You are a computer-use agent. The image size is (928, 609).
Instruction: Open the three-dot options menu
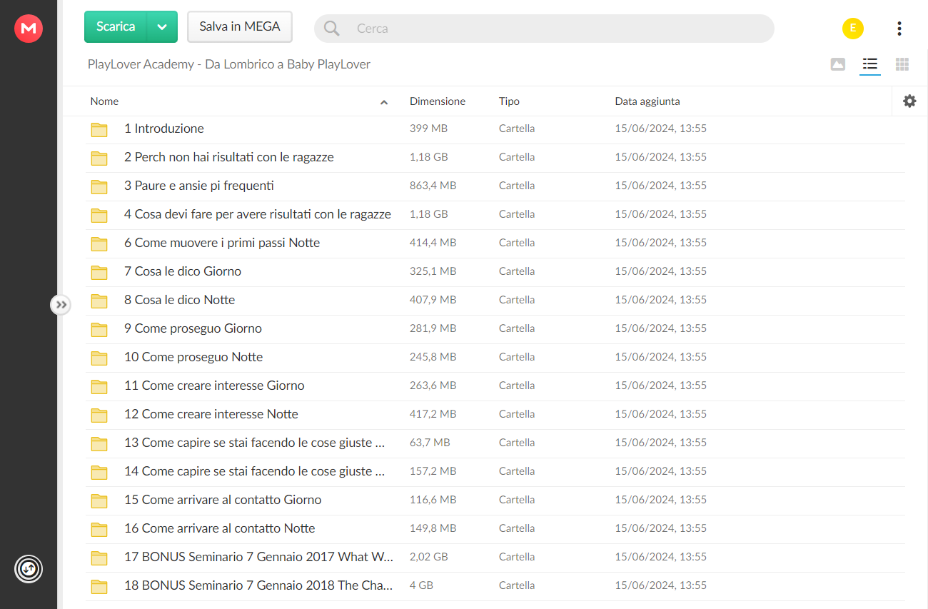[899, 29]
